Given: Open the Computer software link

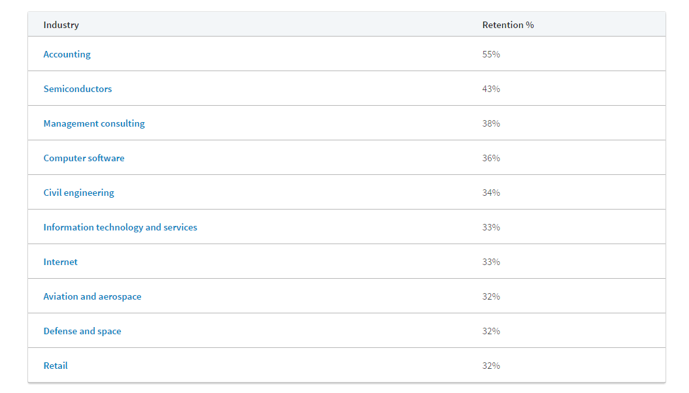Looking at the screenshot, I should pos(84,157).
